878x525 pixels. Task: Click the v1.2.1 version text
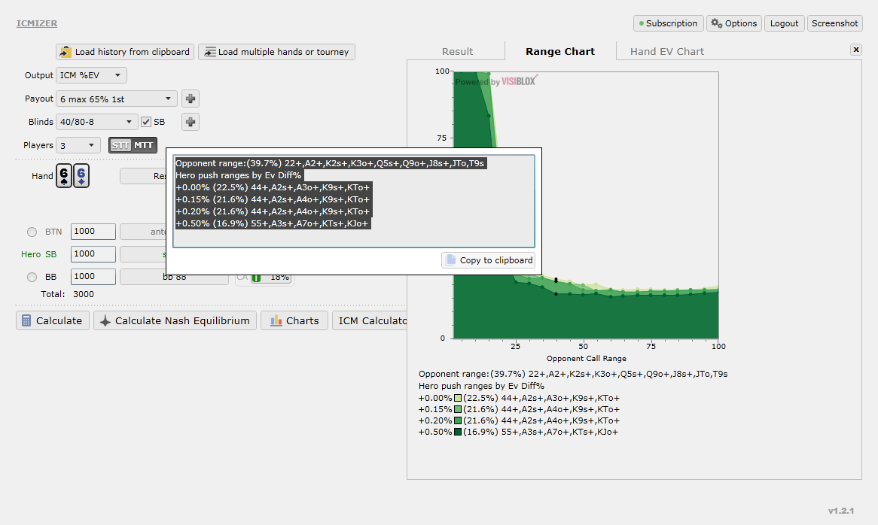(841, 511)
